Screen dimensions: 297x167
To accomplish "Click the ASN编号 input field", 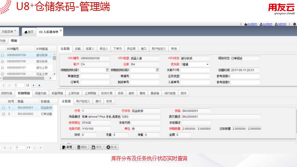I will [x=95, y=58].
